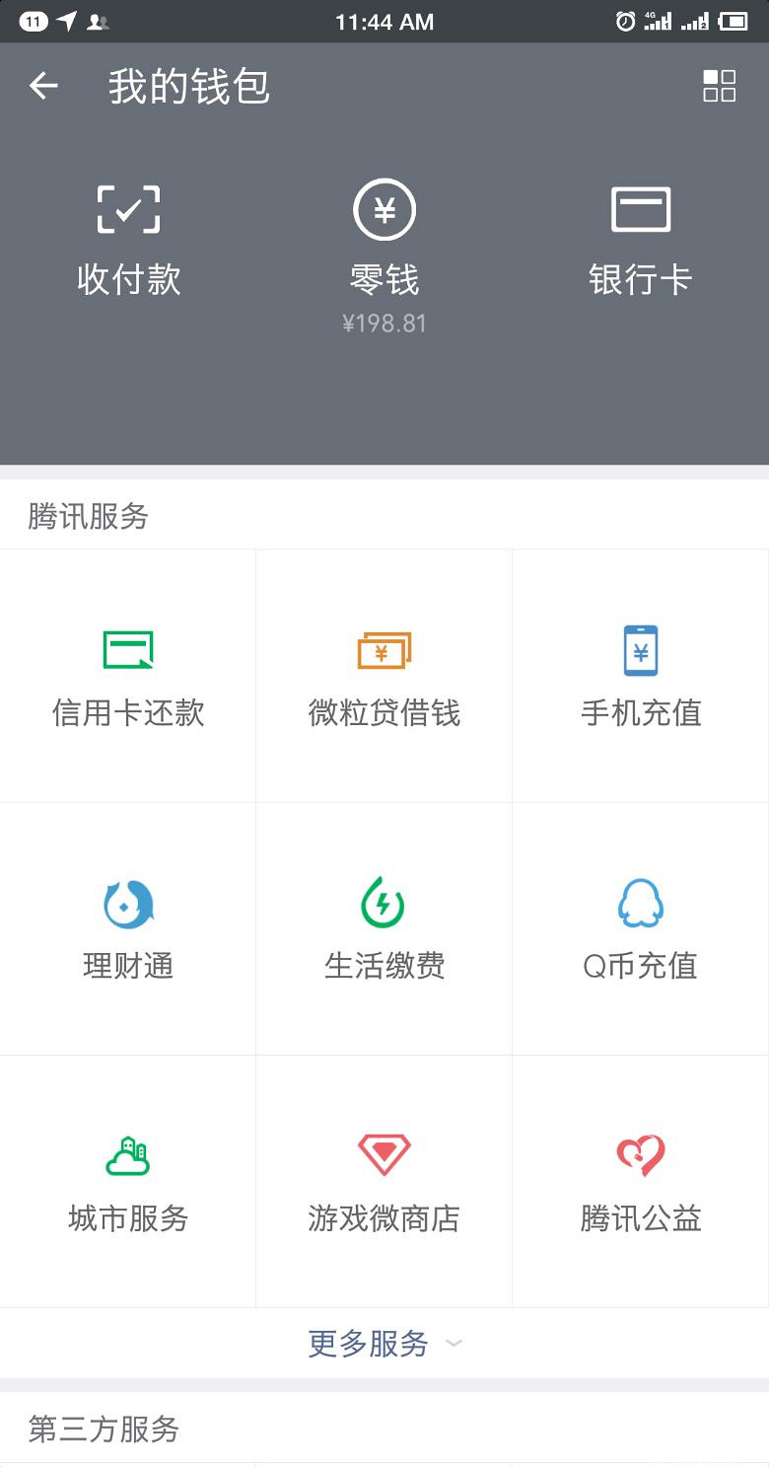Tap the 零钱 label
The height and width of the screenshot is (1467, 769).
[384, 280]
